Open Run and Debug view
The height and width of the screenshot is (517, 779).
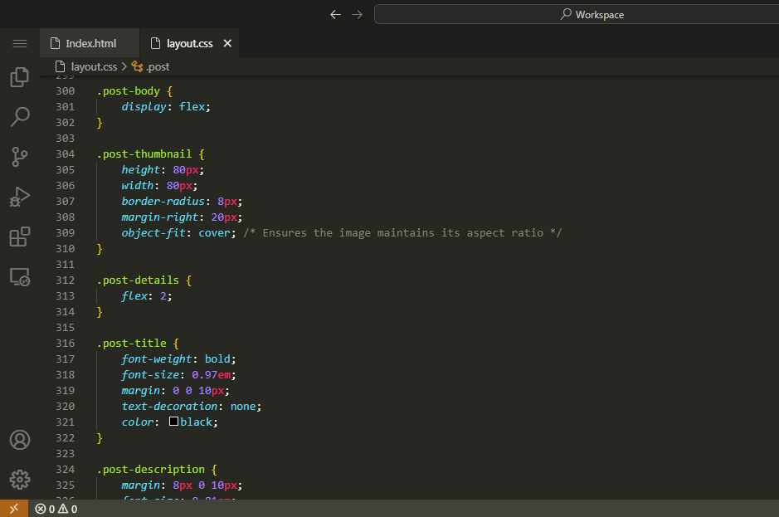(x=19, y=197)
